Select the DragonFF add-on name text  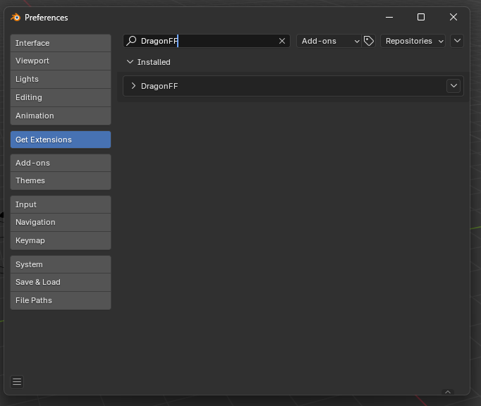tap(159, 86)
